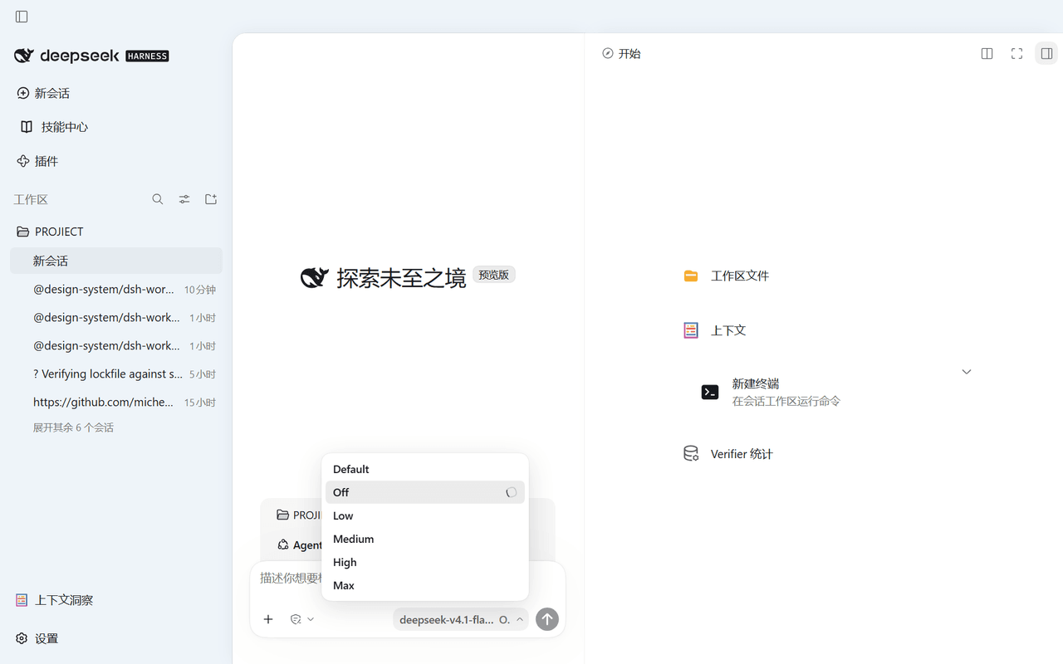Open the deepseek-v4.1-fla... model selector

[461, 619]
